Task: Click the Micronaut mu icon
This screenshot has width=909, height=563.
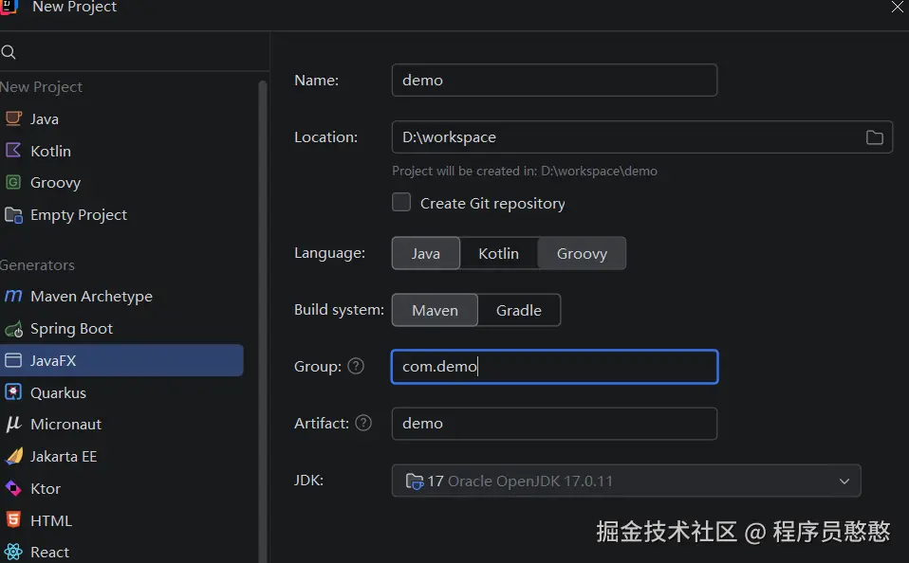Action: pyautogui.click(x=13, y=424)
